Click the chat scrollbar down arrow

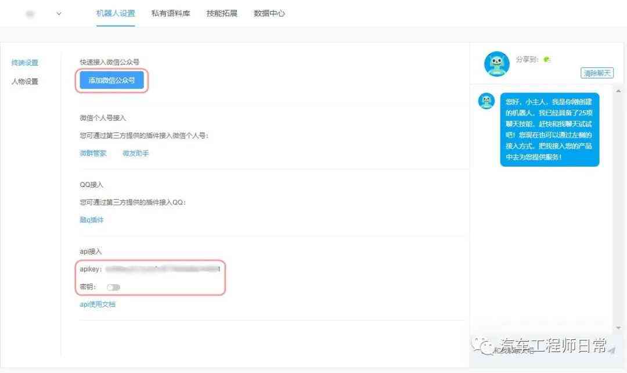click(x=618, y=328)
